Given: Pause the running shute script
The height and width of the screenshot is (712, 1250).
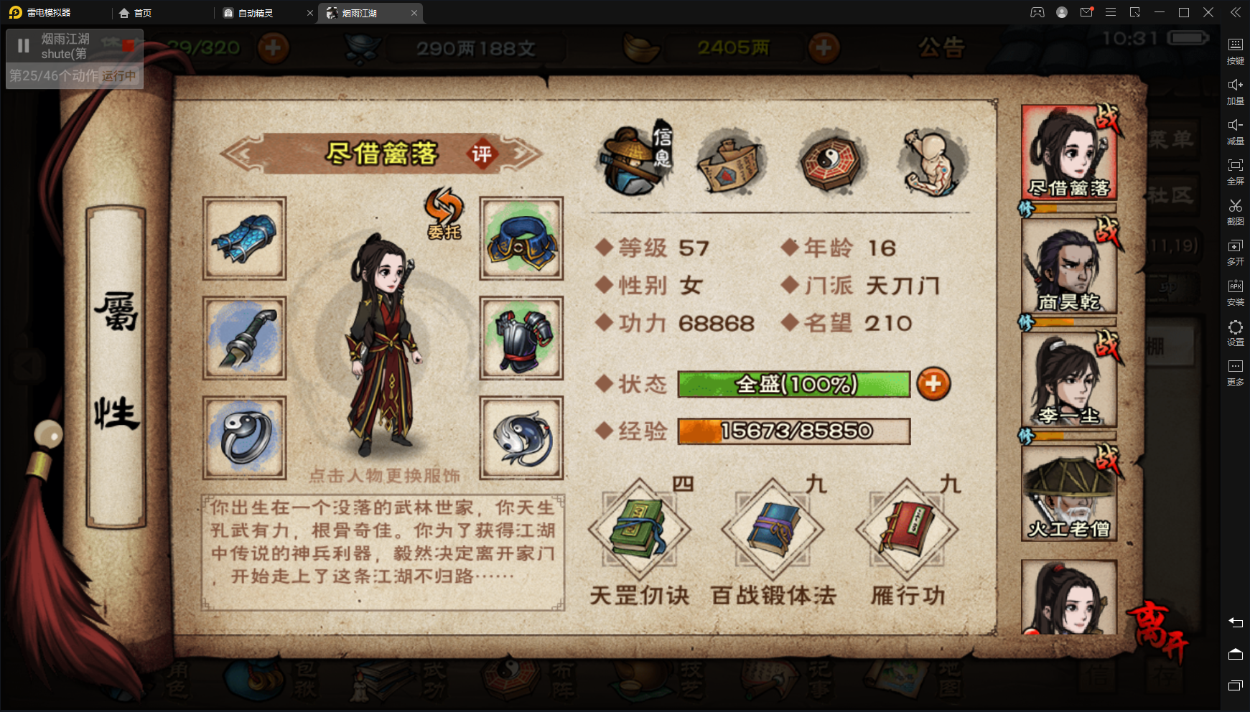Looking at the screenshot, I should [x=24, y=46].
